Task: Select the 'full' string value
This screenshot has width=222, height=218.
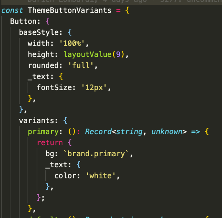Action: point(81,65)
